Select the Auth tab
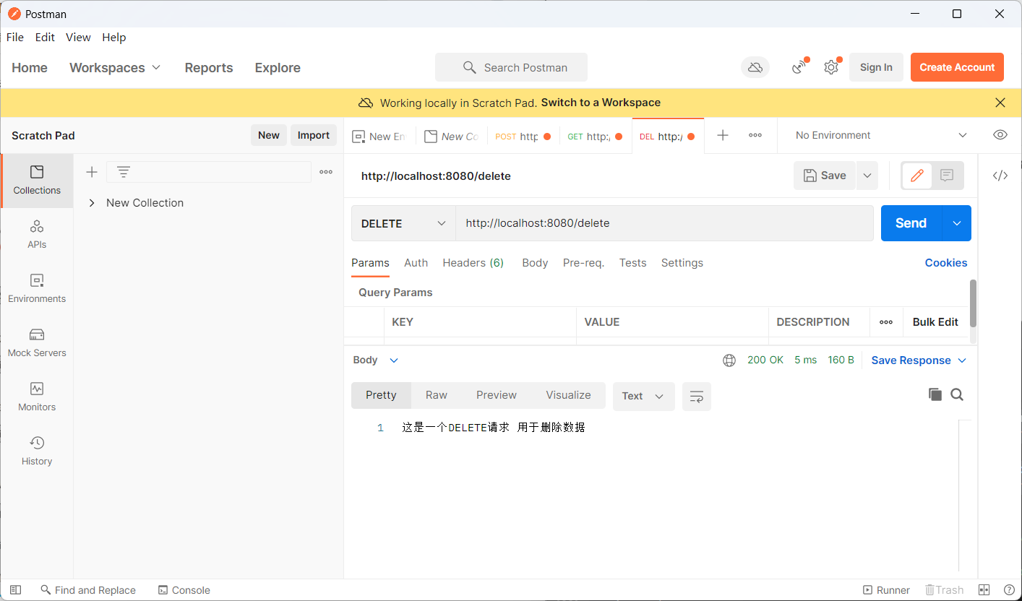Image resolution: width=1022 pixels, height=601 pixels. (416, 263)
